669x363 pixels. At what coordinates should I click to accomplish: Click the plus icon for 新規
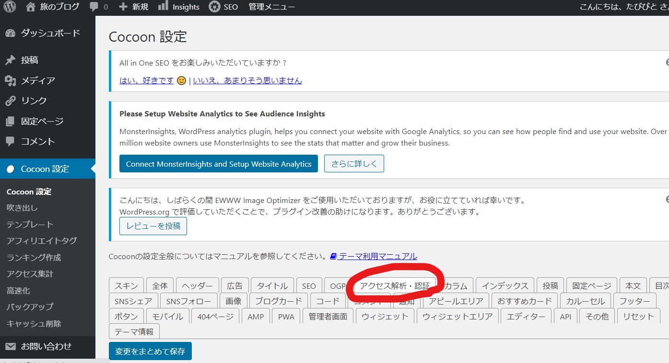123,7
